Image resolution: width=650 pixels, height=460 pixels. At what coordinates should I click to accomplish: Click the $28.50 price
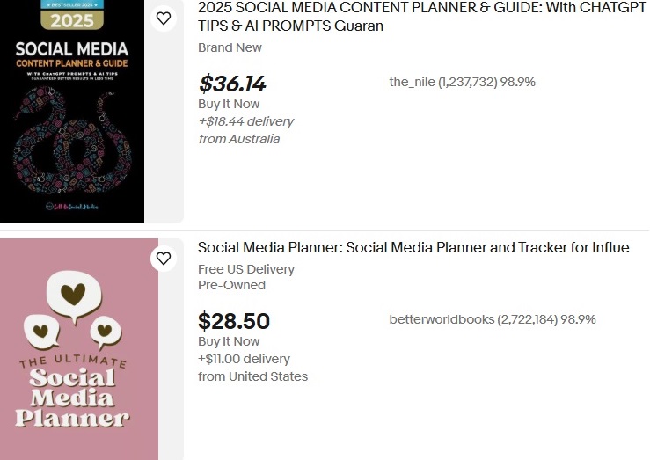[234, 321]
